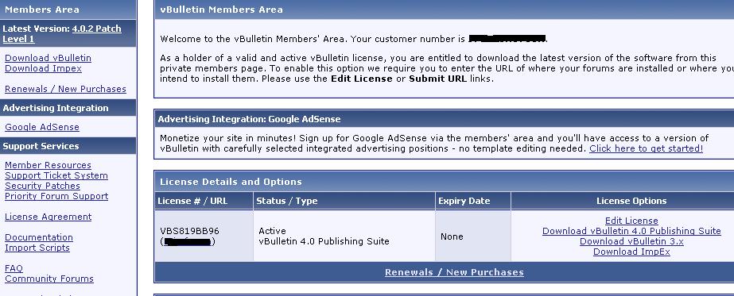Open Support Ticket System link

pos(56,175)
